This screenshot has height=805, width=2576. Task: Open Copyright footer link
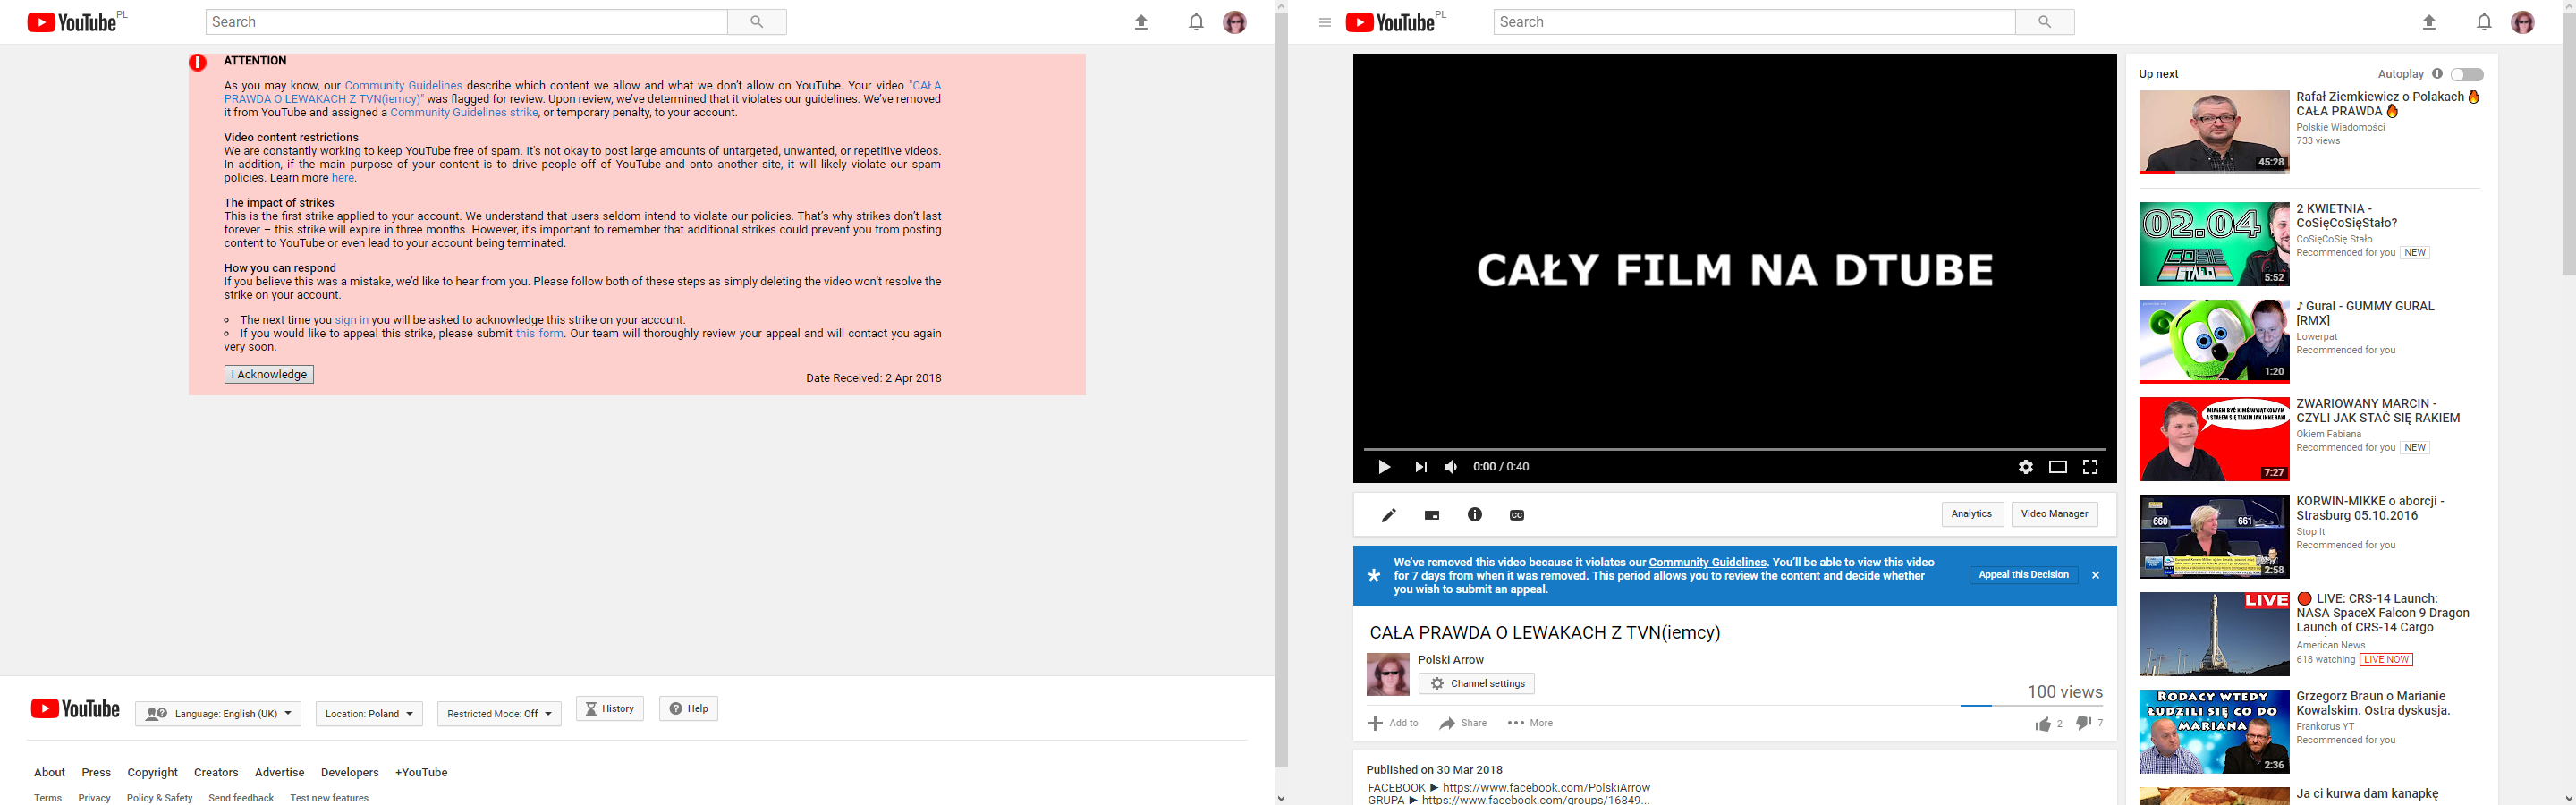click(152, 773)
